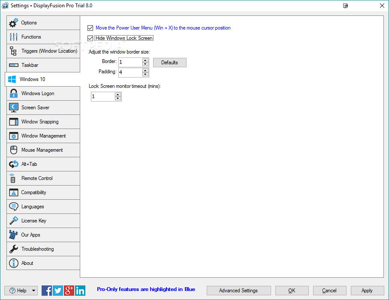
Task: Toggle Move the Power User Menu checkbox
Action: tap(90, 28)
